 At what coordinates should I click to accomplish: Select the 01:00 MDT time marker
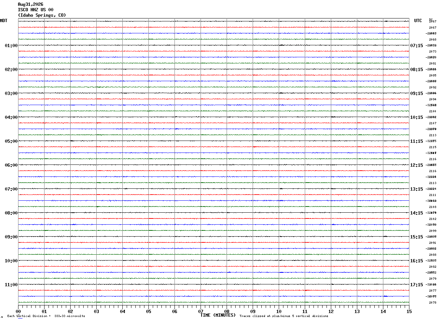[11, 46]
